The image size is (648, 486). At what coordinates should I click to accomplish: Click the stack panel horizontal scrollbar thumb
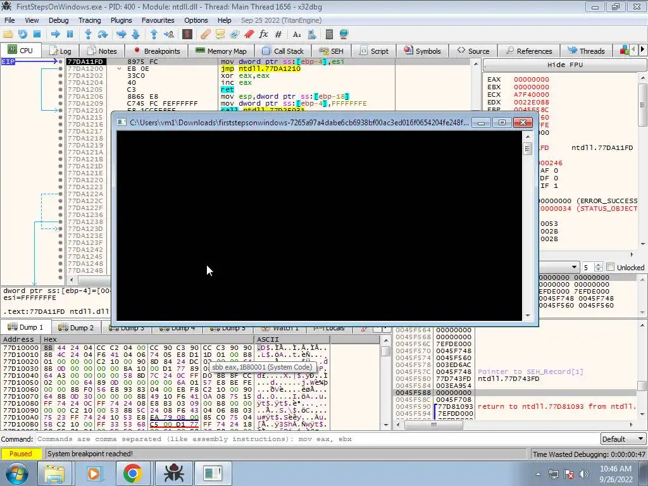tap(433, 425)
